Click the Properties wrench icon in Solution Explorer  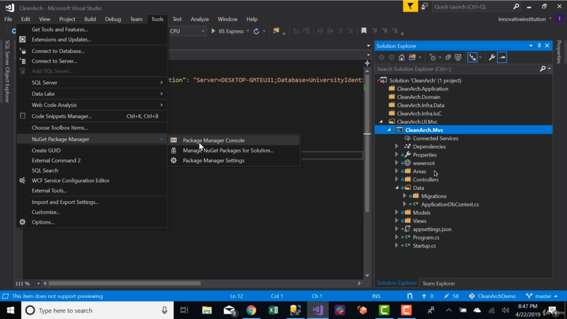point(492,58)
